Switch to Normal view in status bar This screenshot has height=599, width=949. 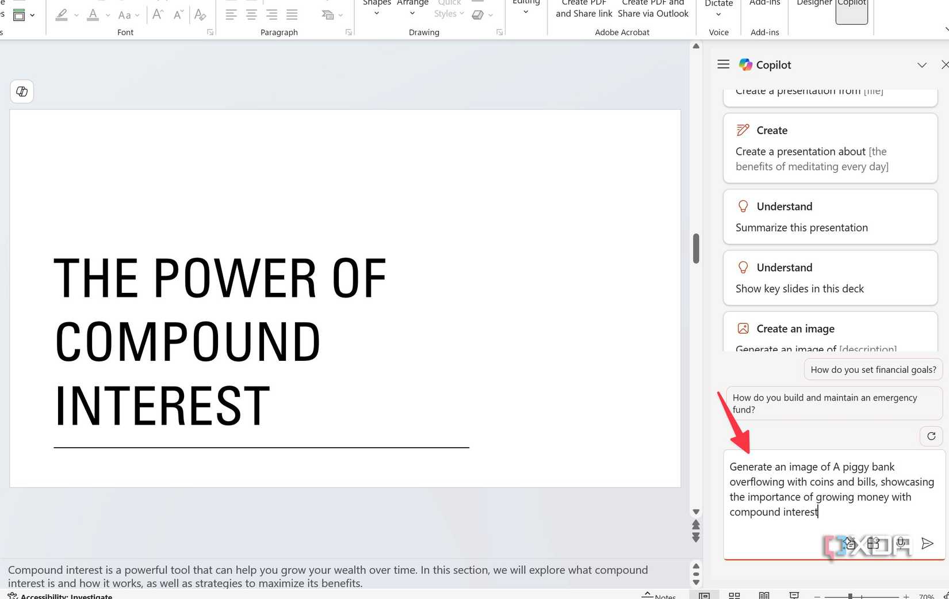coord(704,596)
